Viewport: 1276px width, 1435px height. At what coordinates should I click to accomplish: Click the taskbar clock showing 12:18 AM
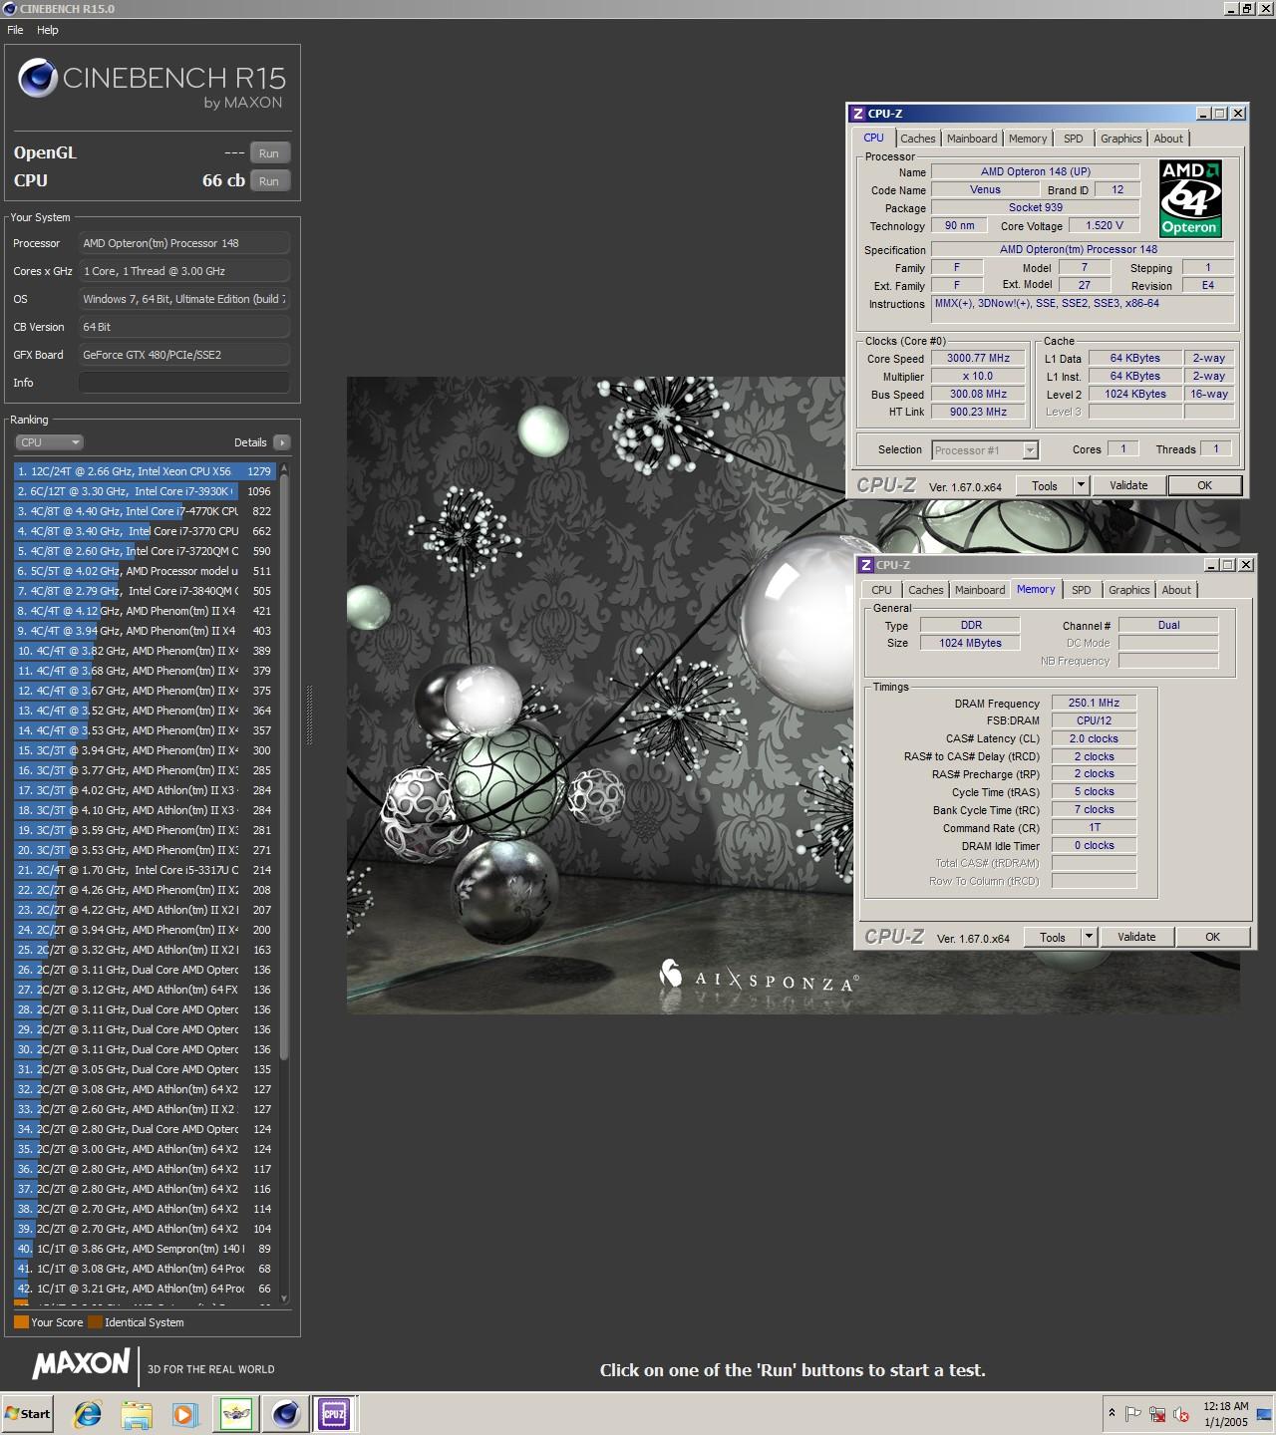pyautogui.click(x=1225, y=1413)
